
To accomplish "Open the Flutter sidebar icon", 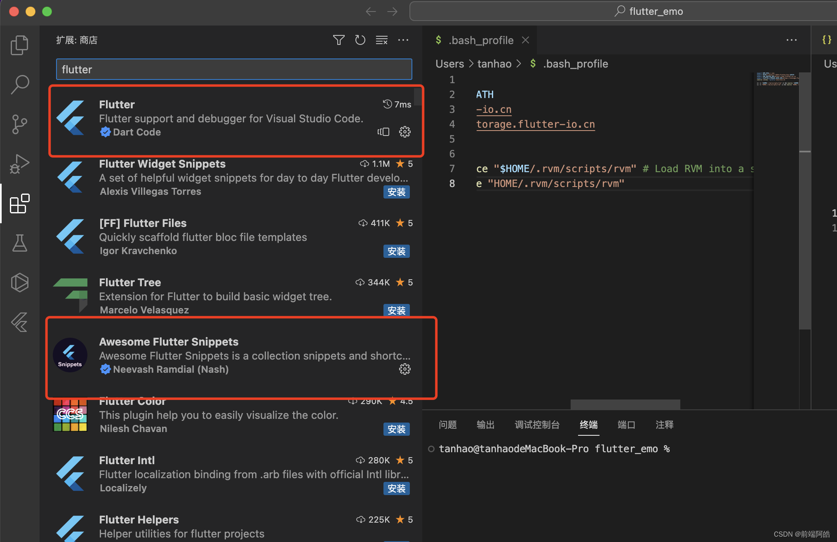I will 19,322.
